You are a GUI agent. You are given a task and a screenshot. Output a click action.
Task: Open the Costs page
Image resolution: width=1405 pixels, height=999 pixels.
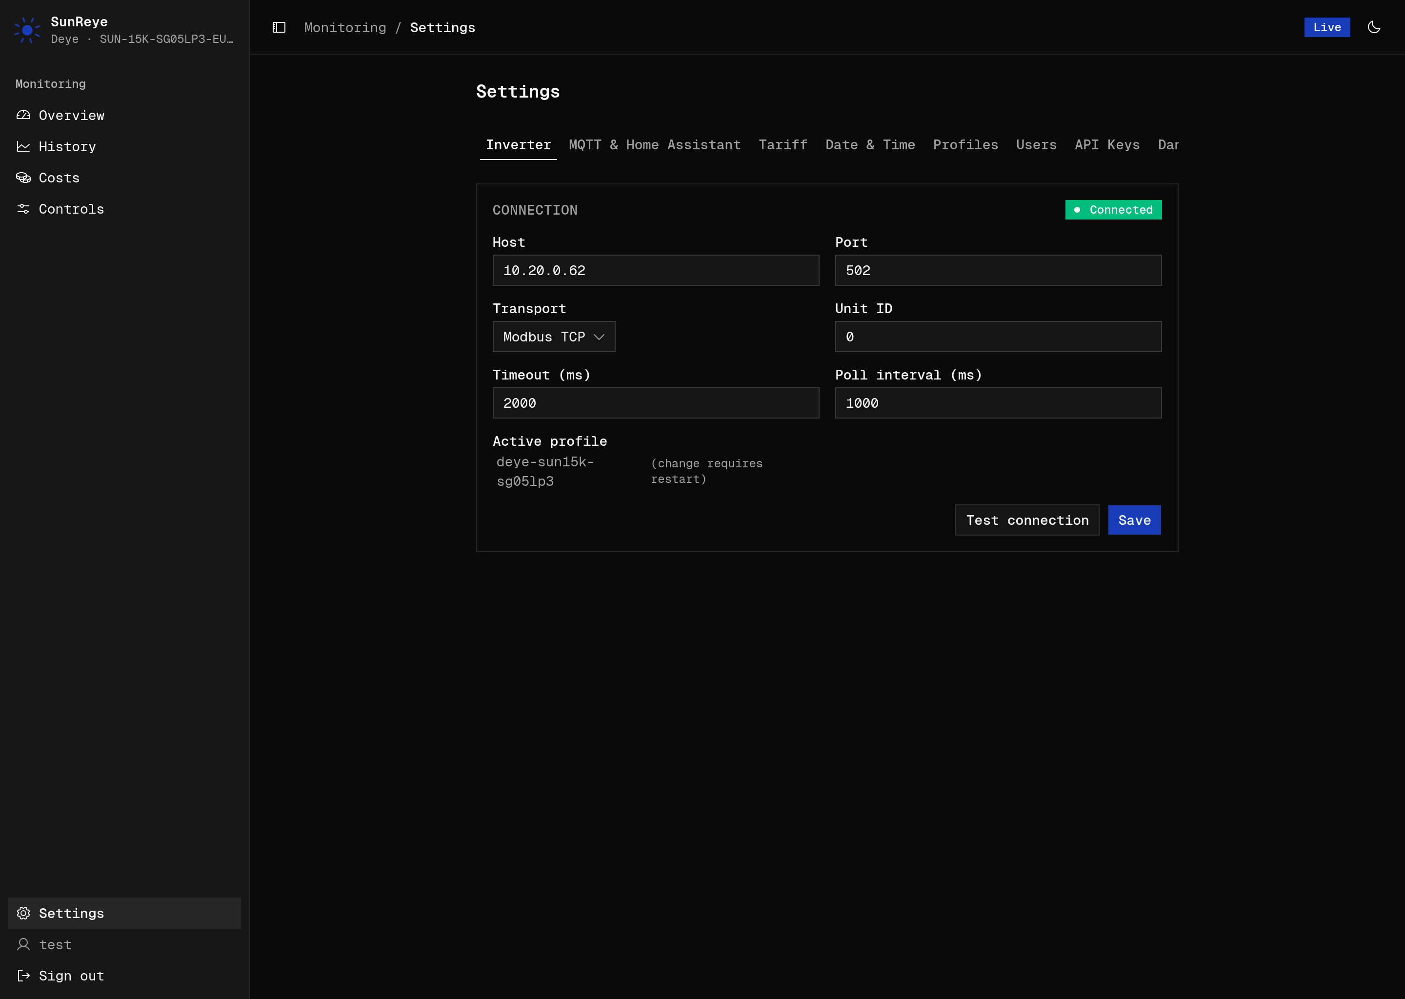coord(124,178)
